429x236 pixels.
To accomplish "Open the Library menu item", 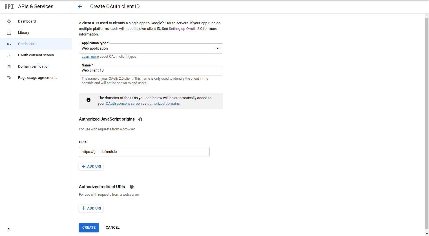I will [24, 33].
